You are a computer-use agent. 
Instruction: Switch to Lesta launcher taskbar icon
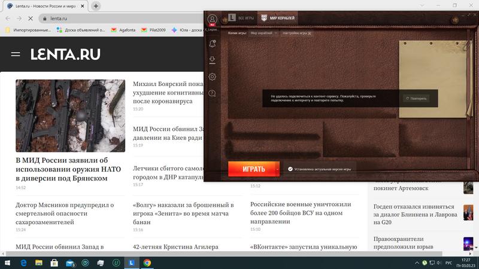pyautogui.click(x=132, y=262)
